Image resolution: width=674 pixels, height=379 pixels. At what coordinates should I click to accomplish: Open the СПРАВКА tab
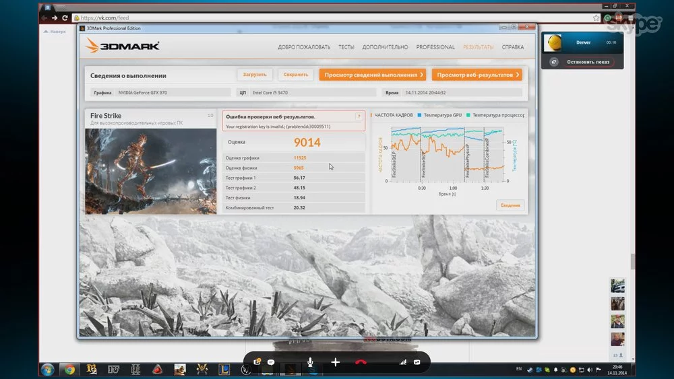coord(512,47)
